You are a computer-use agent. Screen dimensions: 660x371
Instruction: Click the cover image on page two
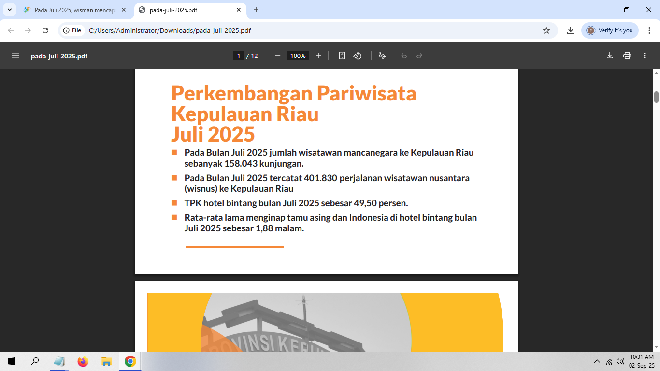click(x=325, y=322)
